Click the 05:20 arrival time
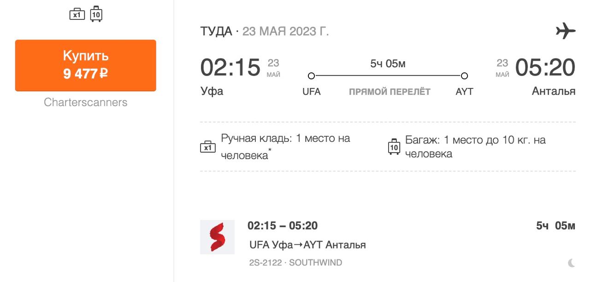 click(x=545, y=68)
